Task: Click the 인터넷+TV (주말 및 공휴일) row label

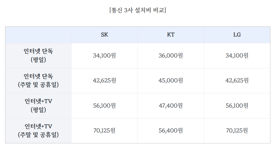Action: (x=38, y=130)
